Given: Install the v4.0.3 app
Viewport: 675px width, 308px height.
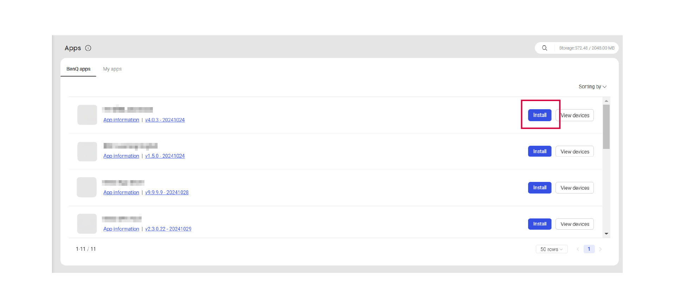Looking at the screenshot, I should point(539,115).
